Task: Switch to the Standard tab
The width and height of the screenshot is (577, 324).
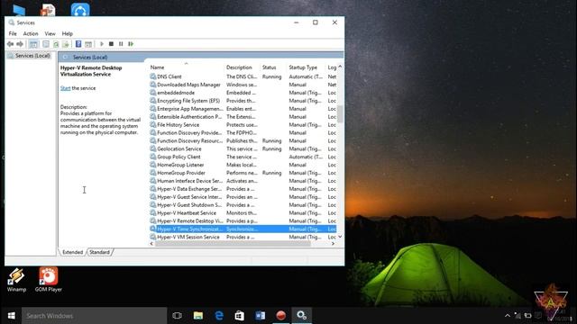Action: (x=99, y=252)
